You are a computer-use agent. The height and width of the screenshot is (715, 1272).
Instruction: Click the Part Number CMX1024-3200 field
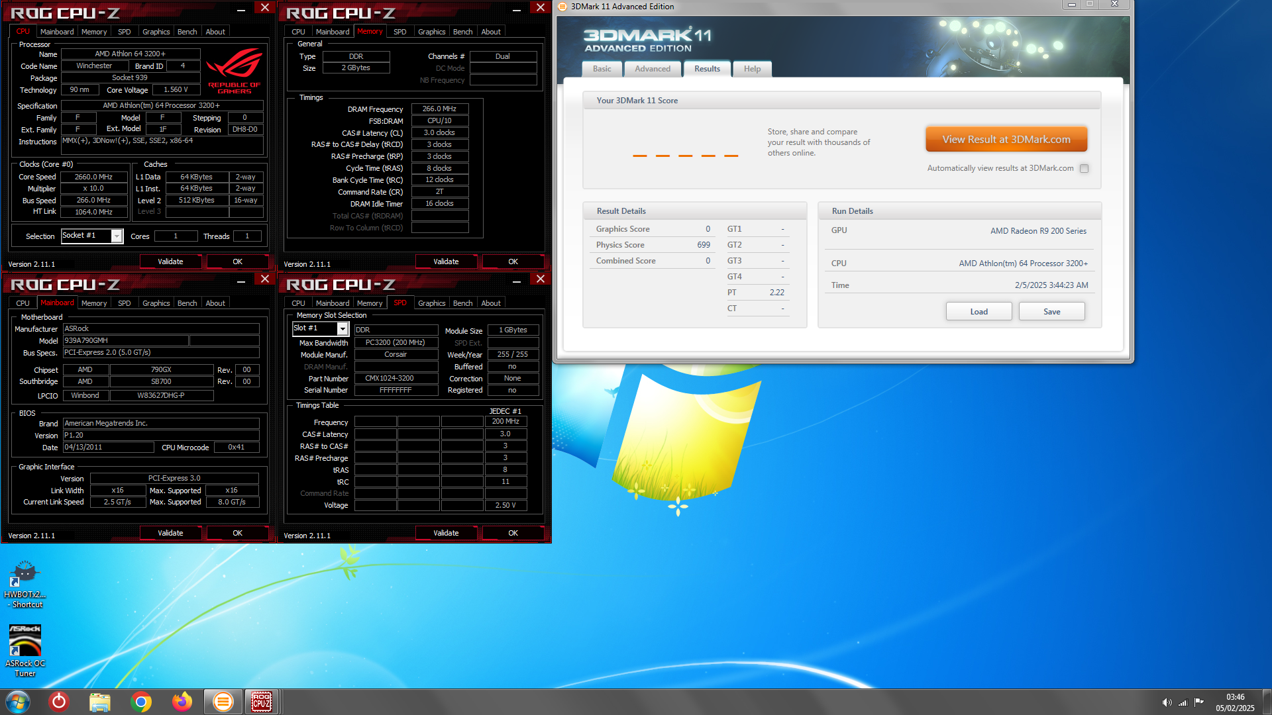[x=396, y=379]
